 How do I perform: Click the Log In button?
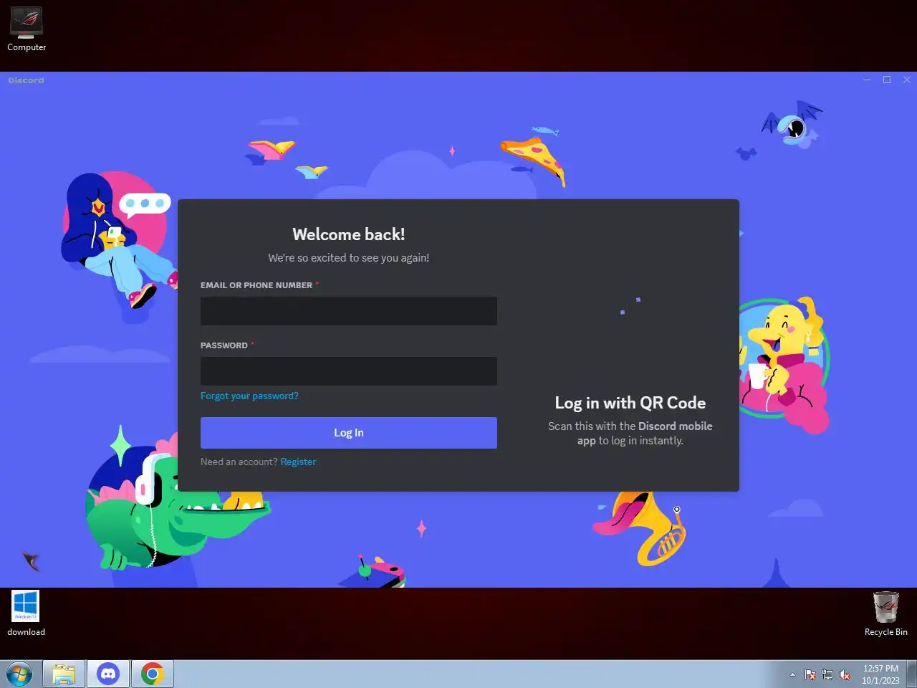[349, 433]
